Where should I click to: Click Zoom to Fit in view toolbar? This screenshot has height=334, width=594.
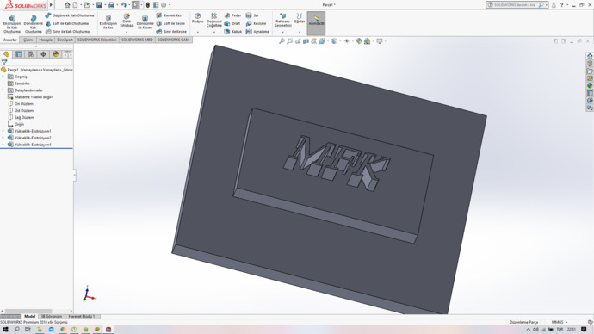[282, 41]
